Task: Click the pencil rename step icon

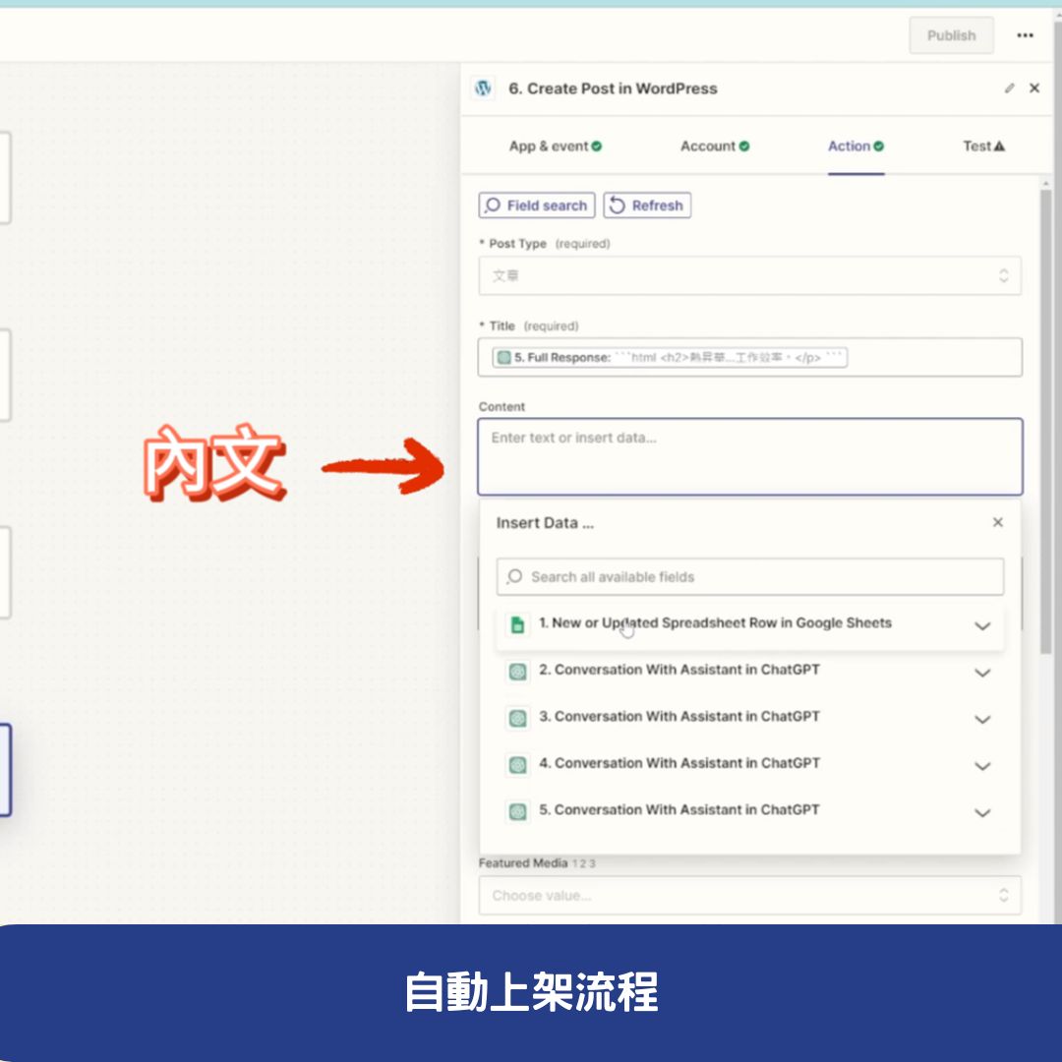Action: tap(1009, 88)
